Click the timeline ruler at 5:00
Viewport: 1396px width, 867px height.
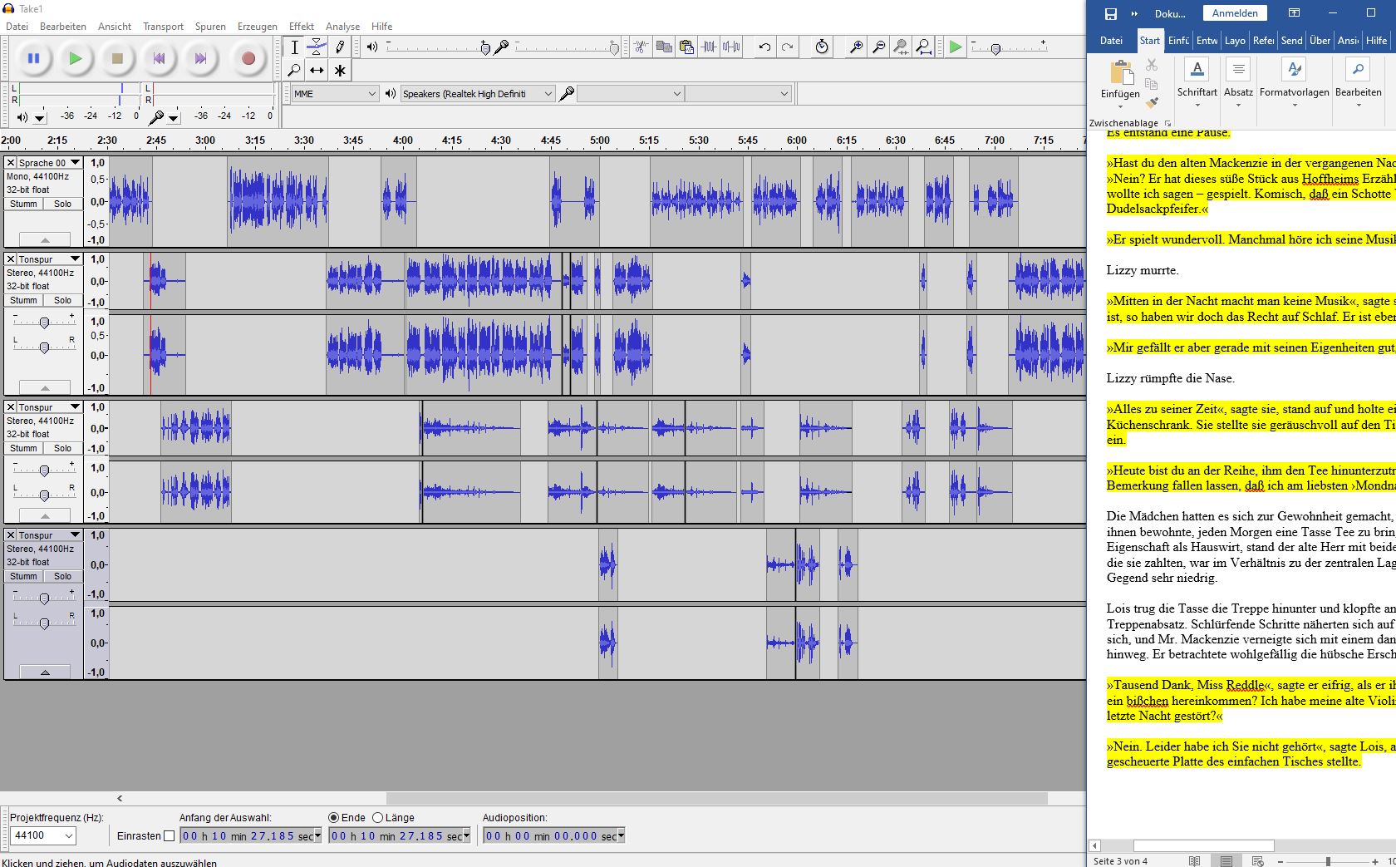[600, 140]
